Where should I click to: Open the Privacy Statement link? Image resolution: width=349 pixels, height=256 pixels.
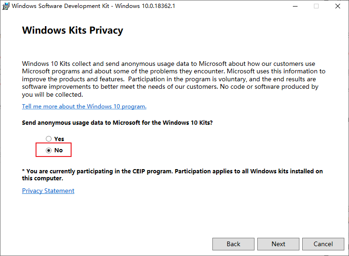48,191
